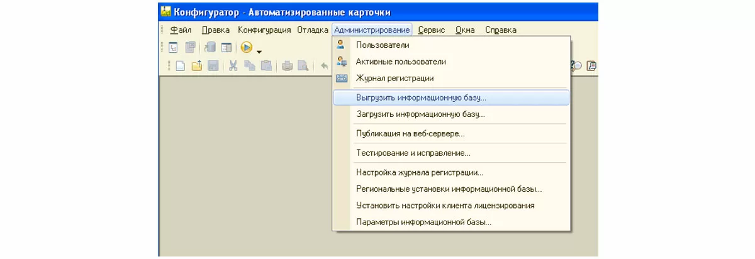Select Пользователи from the menu
The width and height of the screenshot is (755, 259).
coord(451,45)
